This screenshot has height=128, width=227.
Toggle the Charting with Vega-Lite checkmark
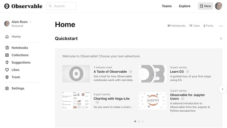97,102
